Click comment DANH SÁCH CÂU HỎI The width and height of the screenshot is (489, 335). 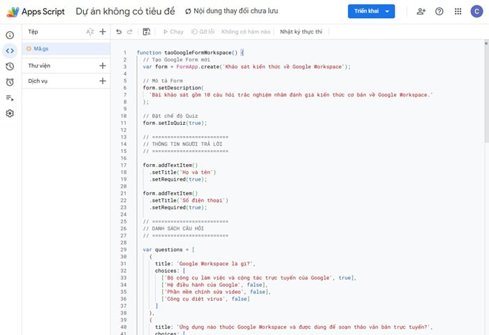point(173,228)
